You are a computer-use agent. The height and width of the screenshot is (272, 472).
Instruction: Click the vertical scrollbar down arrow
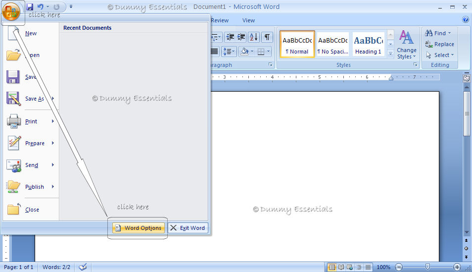(x=467, y=232)
